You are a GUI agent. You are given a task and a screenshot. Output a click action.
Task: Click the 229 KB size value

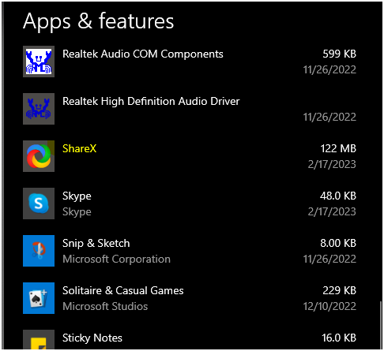[340, 291]
